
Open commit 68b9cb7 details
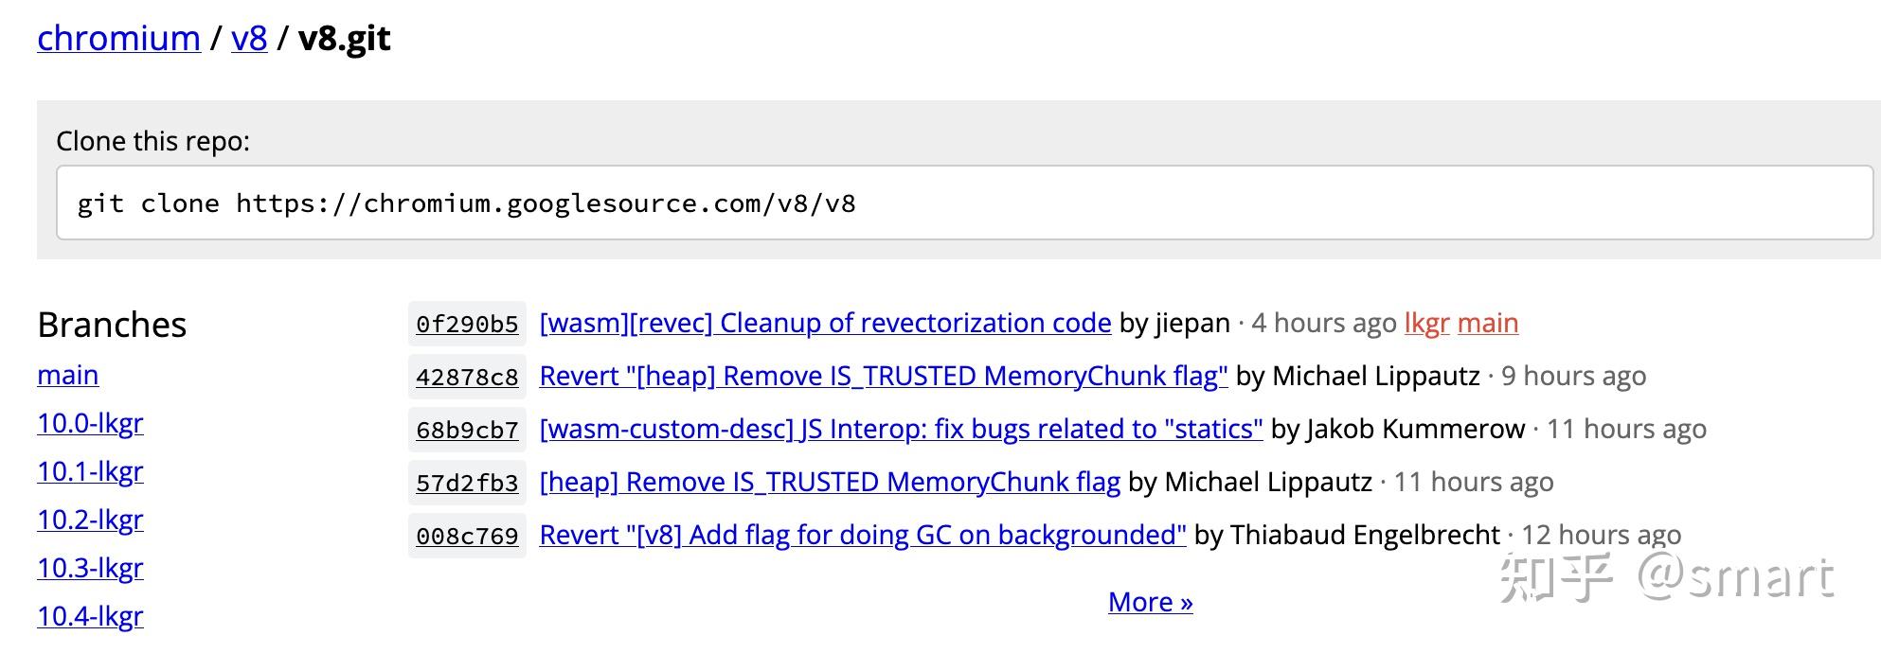[466, 430]
